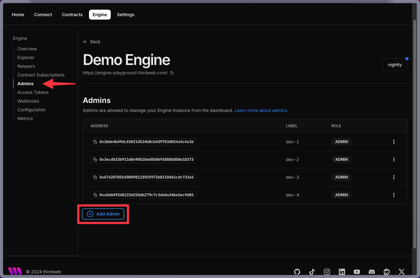Open Access Tokens in sidebar
Viewport: 420px width, 278px height.
(x=33, y=92)
